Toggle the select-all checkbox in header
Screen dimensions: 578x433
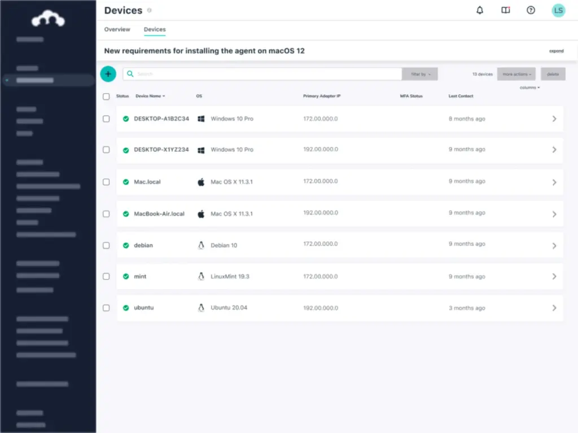click(x=106, y=97)
